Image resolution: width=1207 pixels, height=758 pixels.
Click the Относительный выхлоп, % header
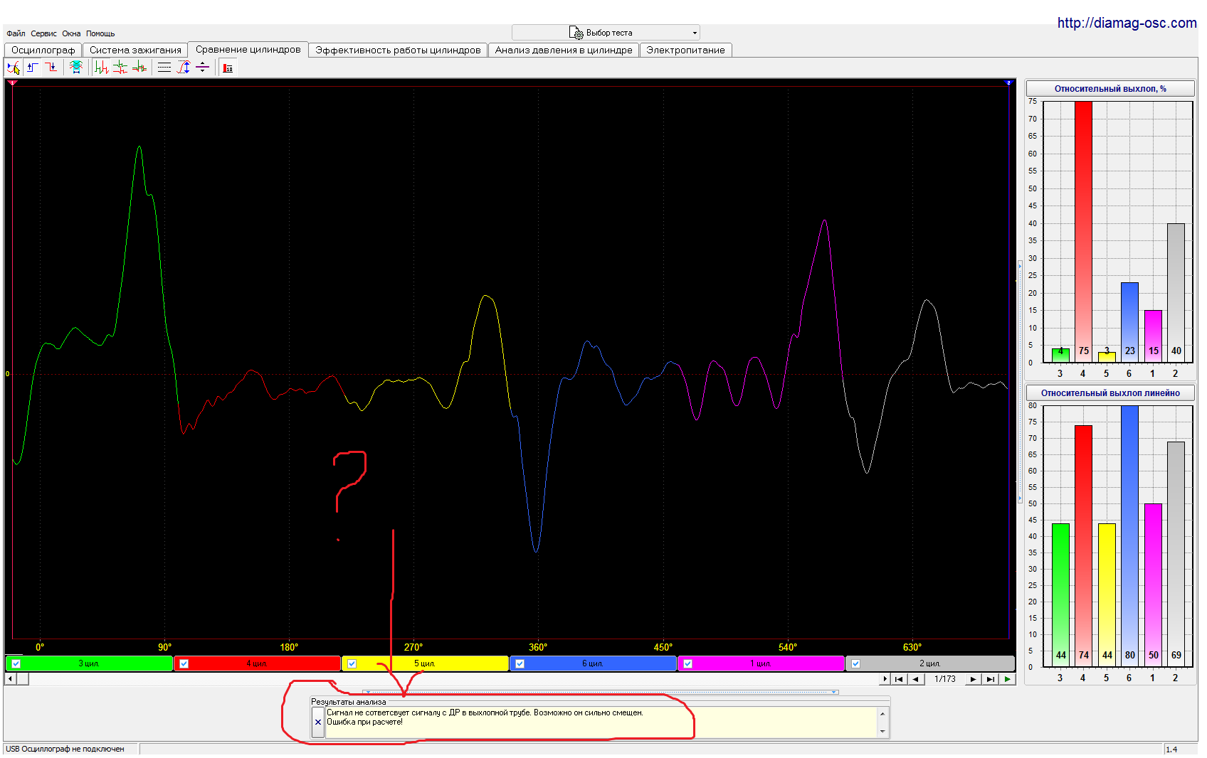tap(1110, 89)
